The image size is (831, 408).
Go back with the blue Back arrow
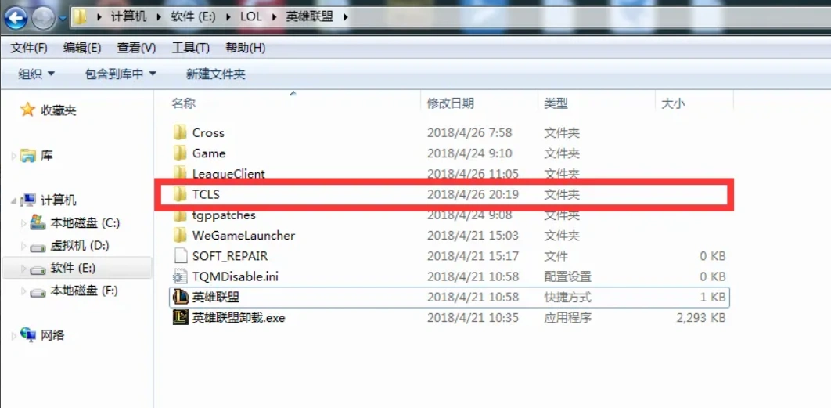(x=16, y=19)
